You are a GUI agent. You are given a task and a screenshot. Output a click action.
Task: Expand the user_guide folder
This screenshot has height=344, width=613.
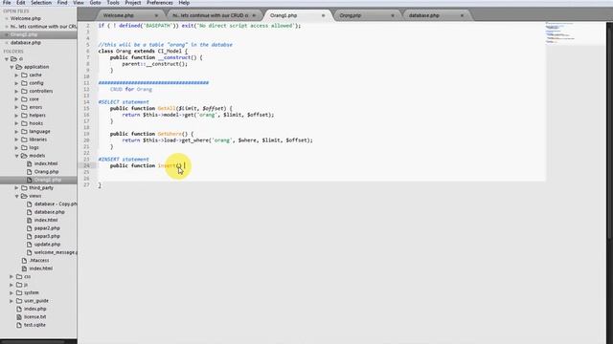(x=11, y=301)
